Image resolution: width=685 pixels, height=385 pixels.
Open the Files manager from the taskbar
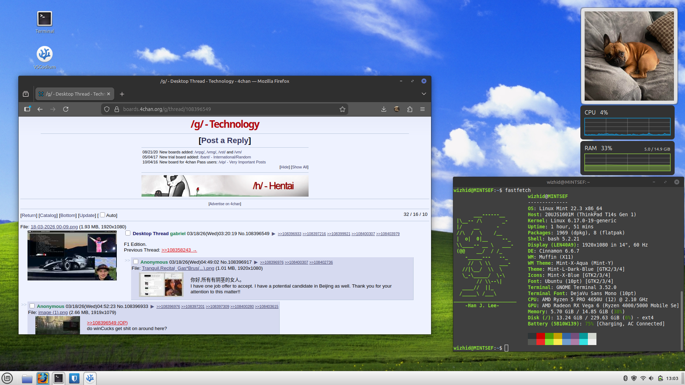point(27,378)
